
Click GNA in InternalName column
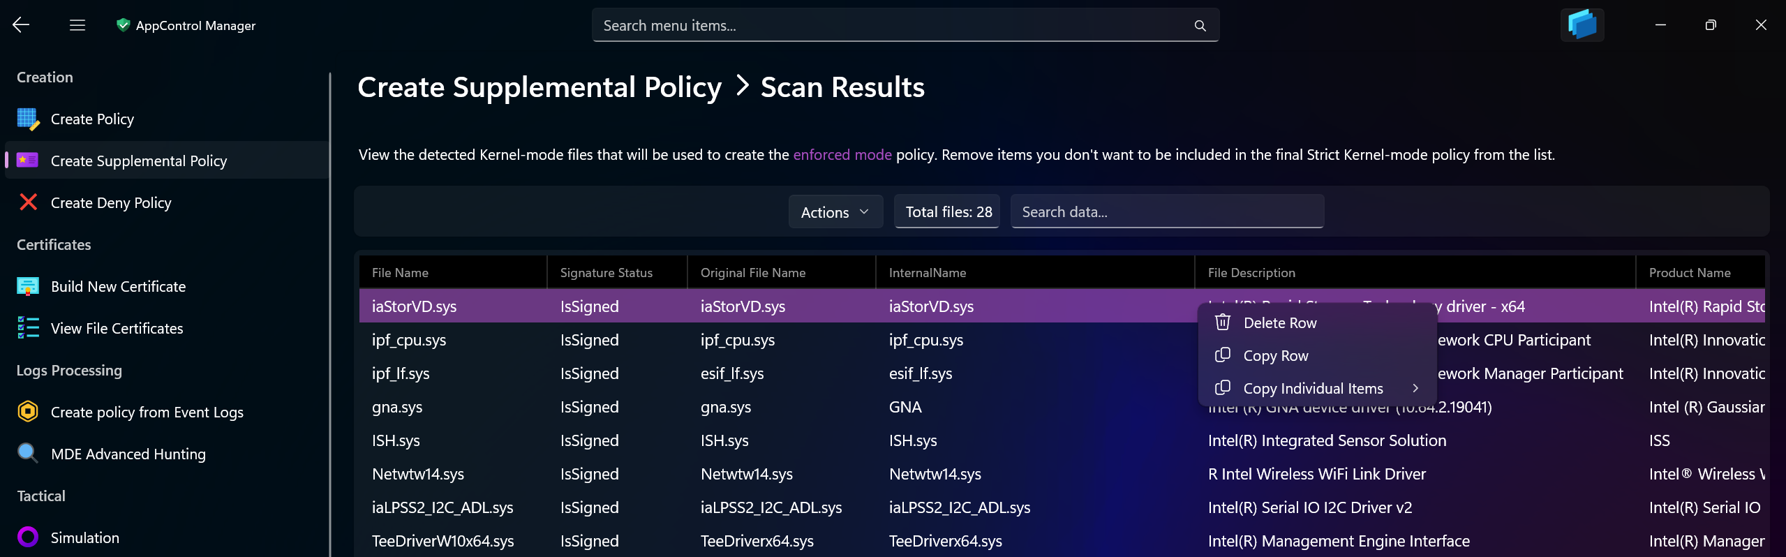click(905, 407)
